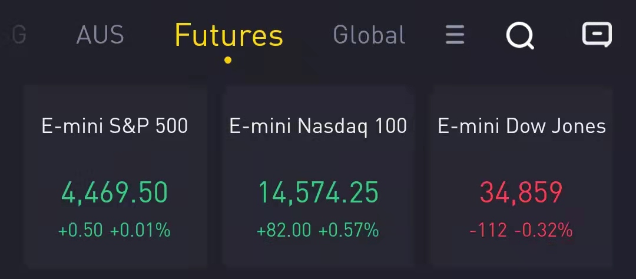
Task: Open the E-mini Nasdaq 100 card
Action: [318, 175]
